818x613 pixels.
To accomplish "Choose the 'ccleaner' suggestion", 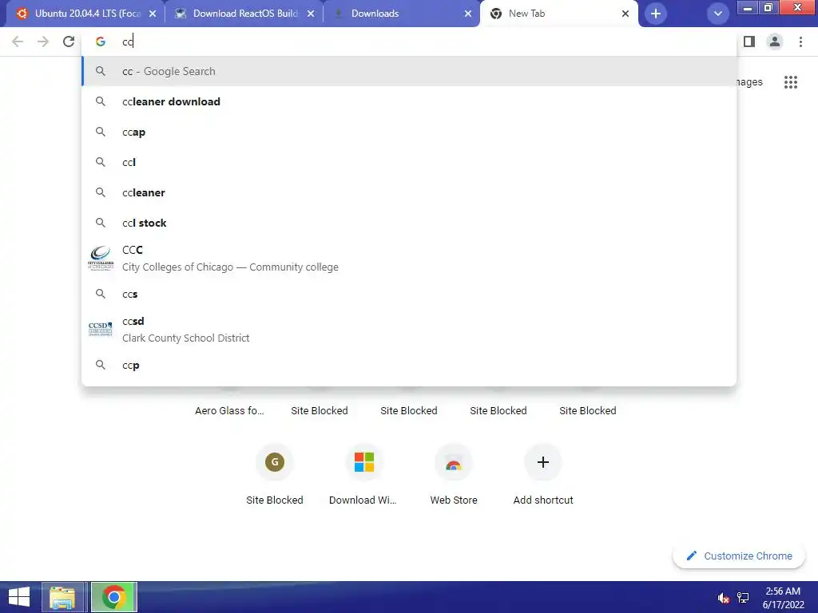I will [x=409, y=192].
